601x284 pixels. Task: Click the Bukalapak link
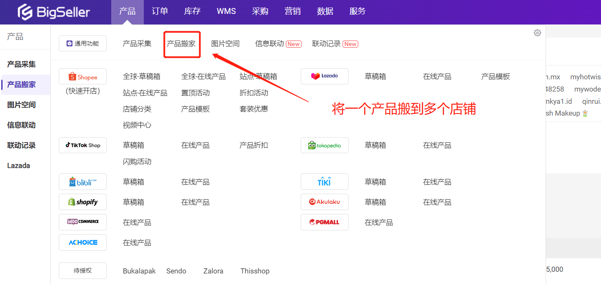pyautogui.click(x=139, y=270)
